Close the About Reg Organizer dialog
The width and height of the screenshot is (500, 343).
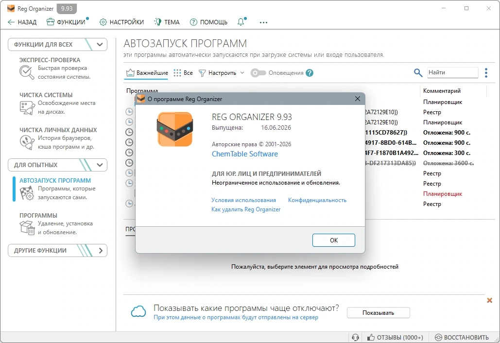point(358,99)
